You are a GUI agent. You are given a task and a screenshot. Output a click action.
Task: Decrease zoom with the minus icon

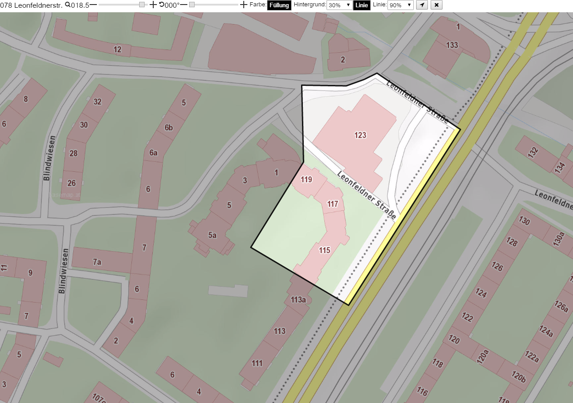click(x=93, y=5)
